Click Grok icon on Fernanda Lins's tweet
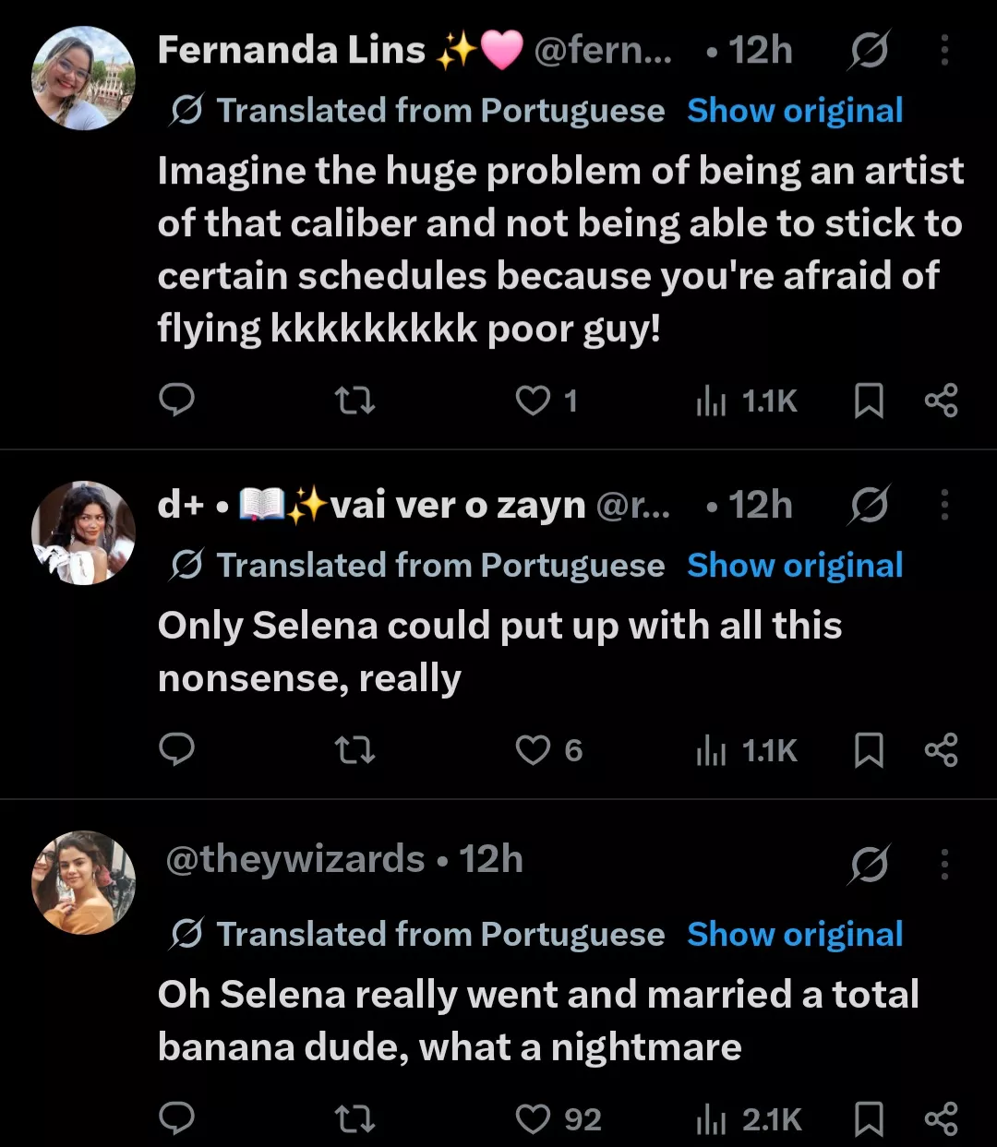997x1147 pixels. pyautogui.click(x=869, y=50)
